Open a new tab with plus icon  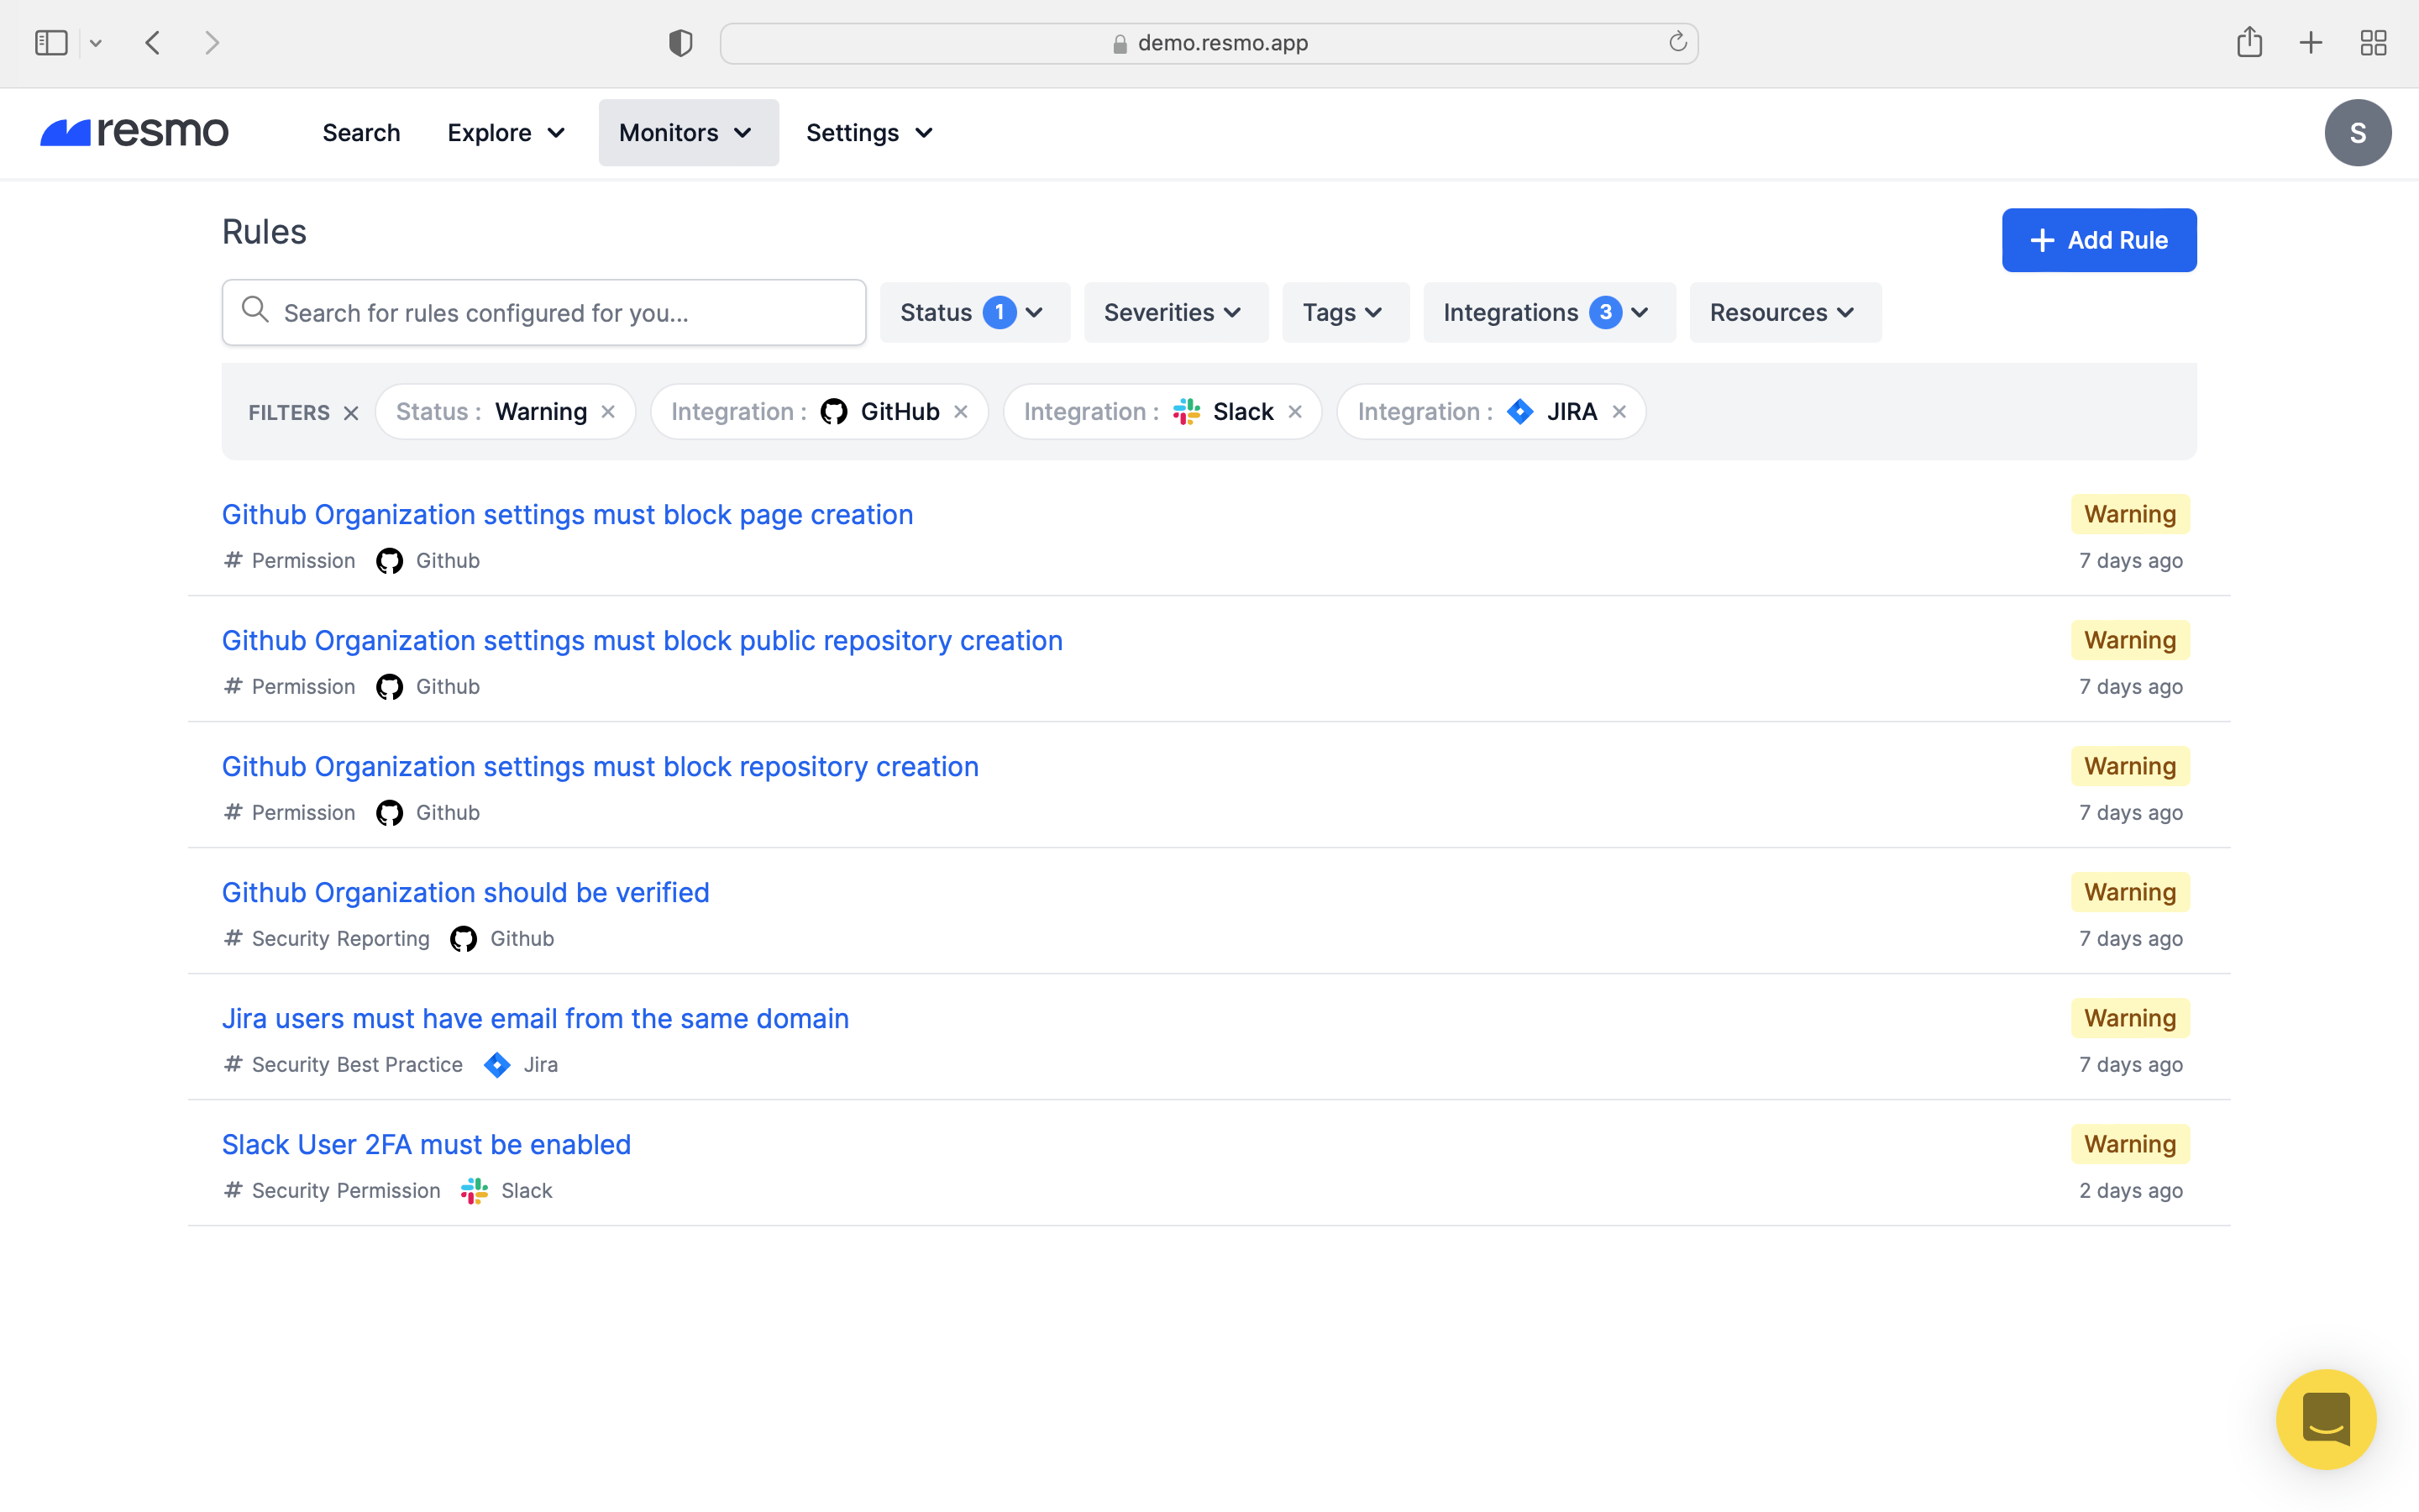(x=2310, y=43)
